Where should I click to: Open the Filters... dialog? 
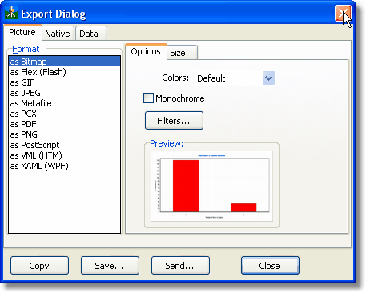[x=174, y=121]
